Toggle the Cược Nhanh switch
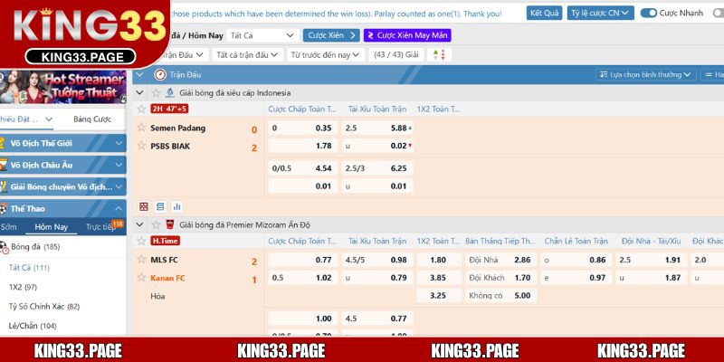 (649, 13)
